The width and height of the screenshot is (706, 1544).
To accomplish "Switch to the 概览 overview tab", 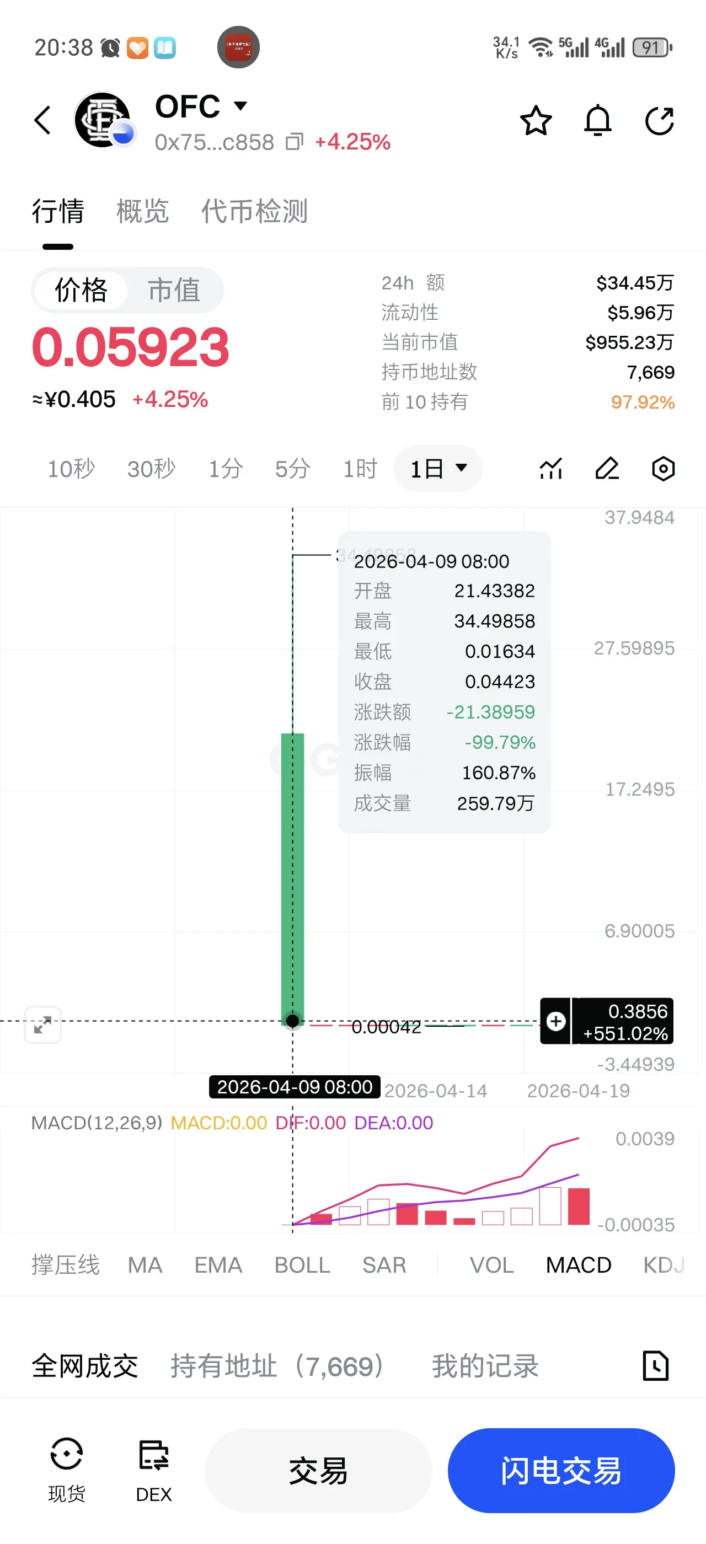I will point(143,212).
